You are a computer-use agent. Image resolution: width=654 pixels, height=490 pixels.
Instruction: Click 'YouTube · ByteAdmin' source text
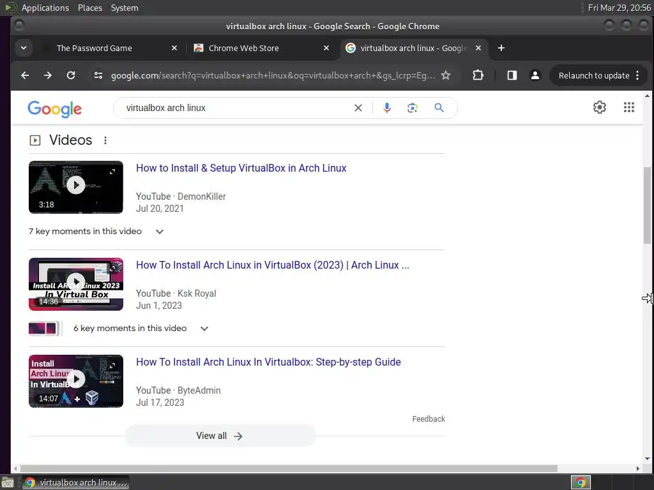point(178,390)
